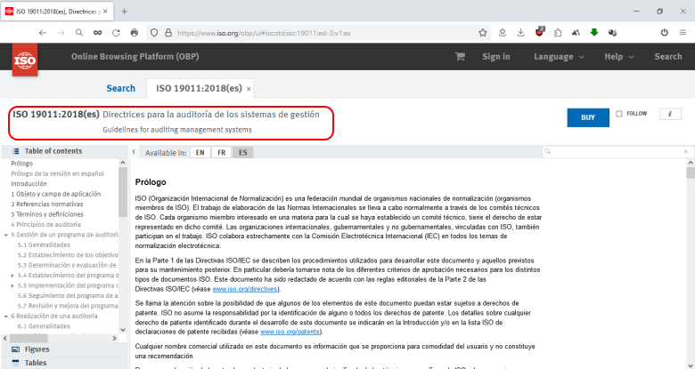Viewport: 695px width, 369px height.
Task: Click the Tables panel icon
Action: (15, 363)
